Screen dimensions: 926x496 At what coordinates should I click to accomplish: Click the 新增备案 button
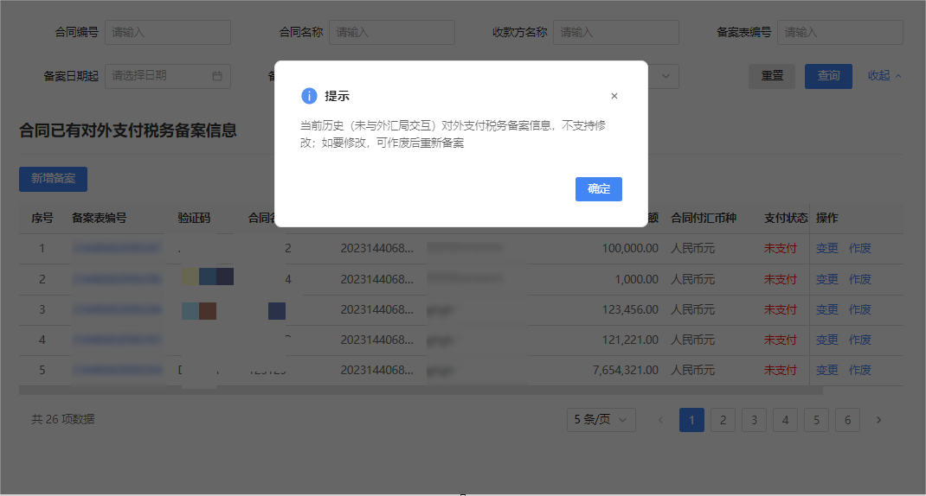(x=53, y=179)
